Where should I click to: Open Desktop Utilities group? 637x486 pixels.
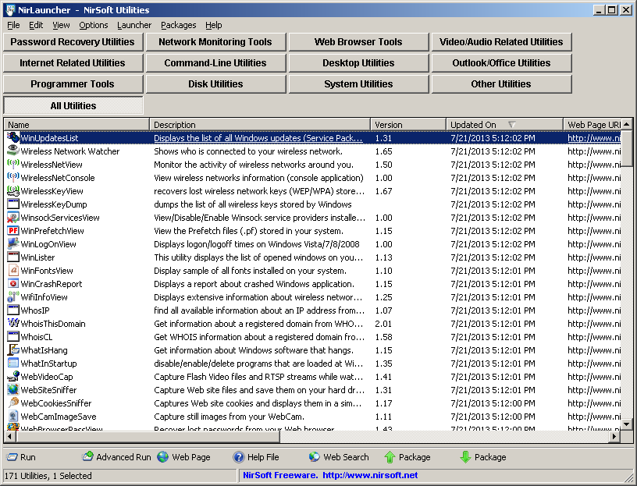[x=359, y=63]
